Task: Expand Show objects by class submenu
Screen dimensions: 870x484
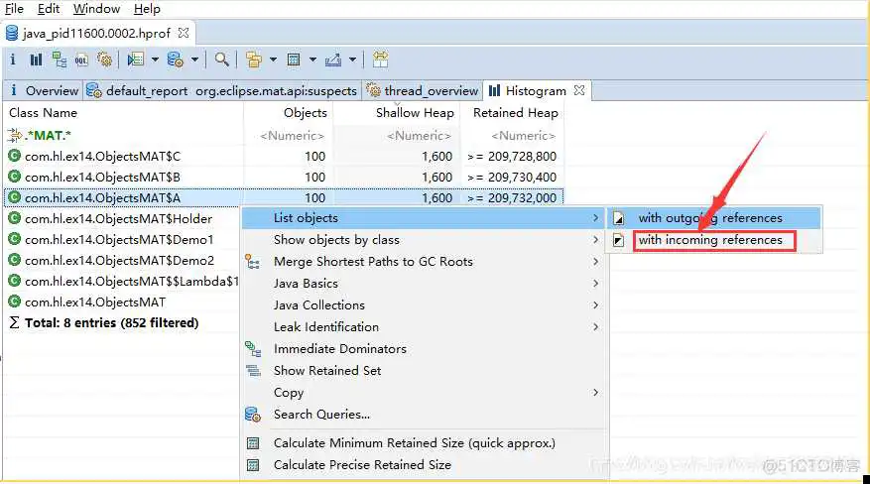Action: [x=424, y=239]
